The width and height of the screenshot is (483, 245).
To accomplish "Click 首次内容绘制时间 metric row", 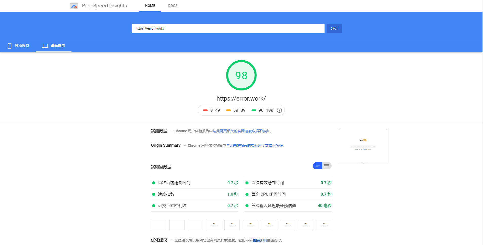I will [195, 183].
